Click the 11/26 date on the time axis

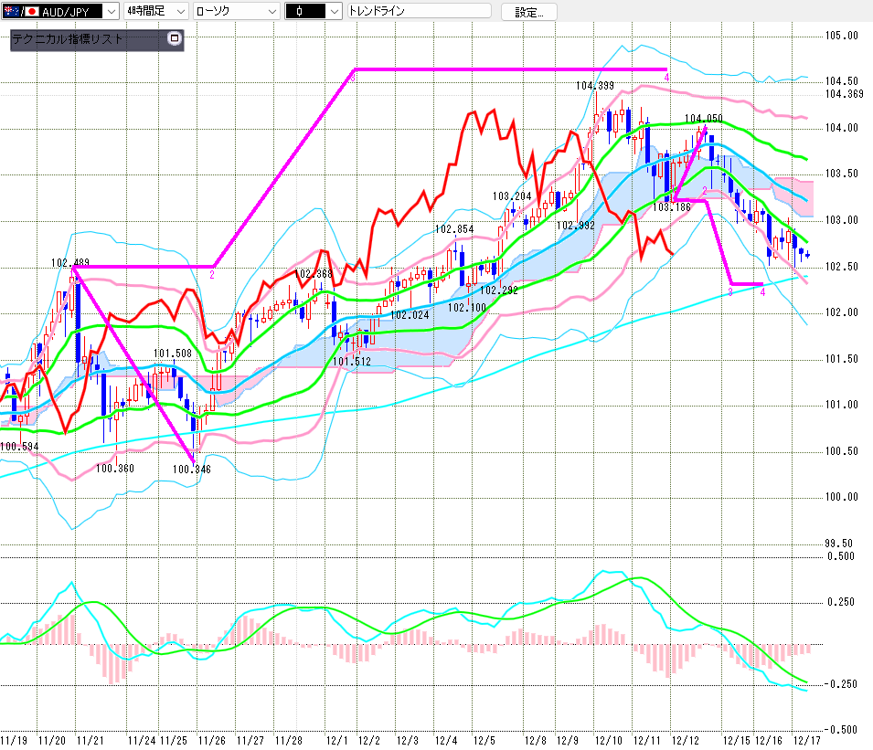coord(212,740)
